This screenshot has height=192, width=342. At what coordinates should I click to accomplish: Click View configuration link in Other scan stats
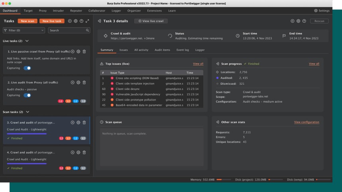click(306, 122)
